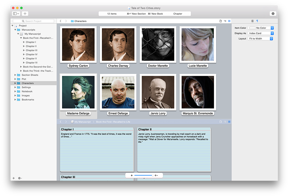Click the My Manuscript icon in lower path bar
288x196 pixels.
tap(72, 122)
